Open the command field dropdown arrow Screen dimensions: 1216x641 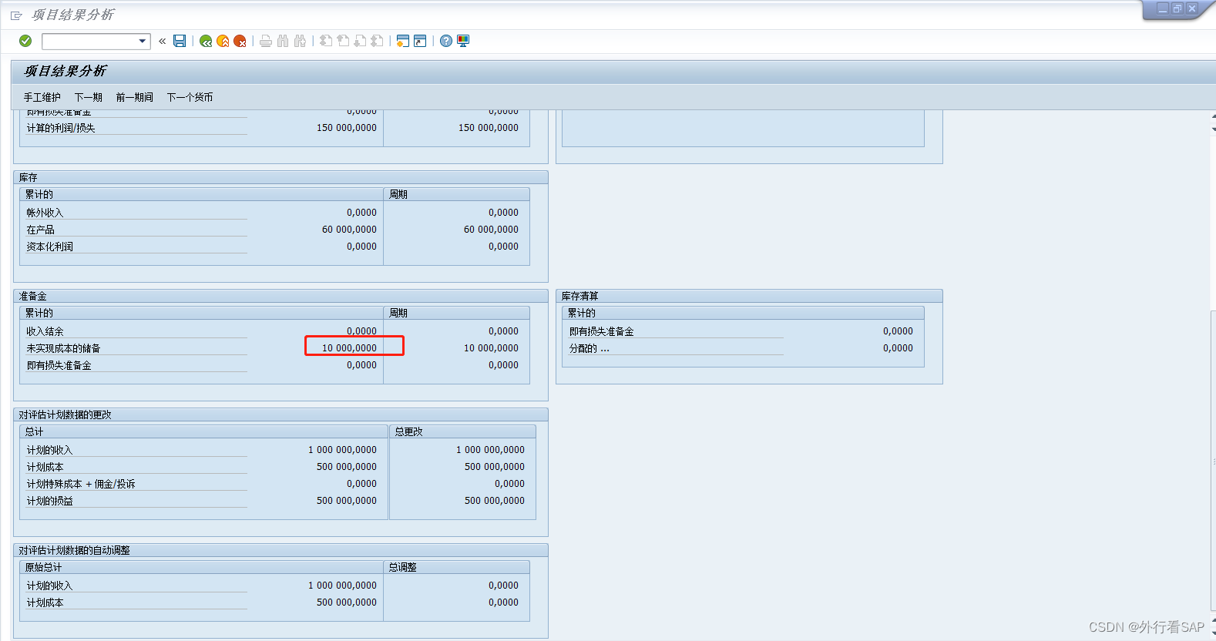point(143,42)
